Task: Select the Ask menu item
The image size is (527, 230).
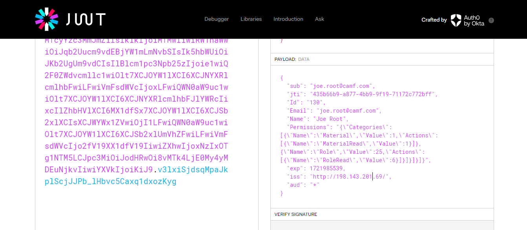Action: tap(319, 19)
